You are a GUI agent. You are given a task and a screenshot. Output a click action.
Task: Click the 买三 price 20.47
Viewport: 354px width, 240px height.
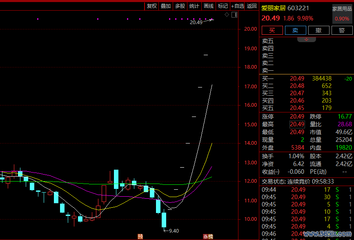[x=297, y=93]
